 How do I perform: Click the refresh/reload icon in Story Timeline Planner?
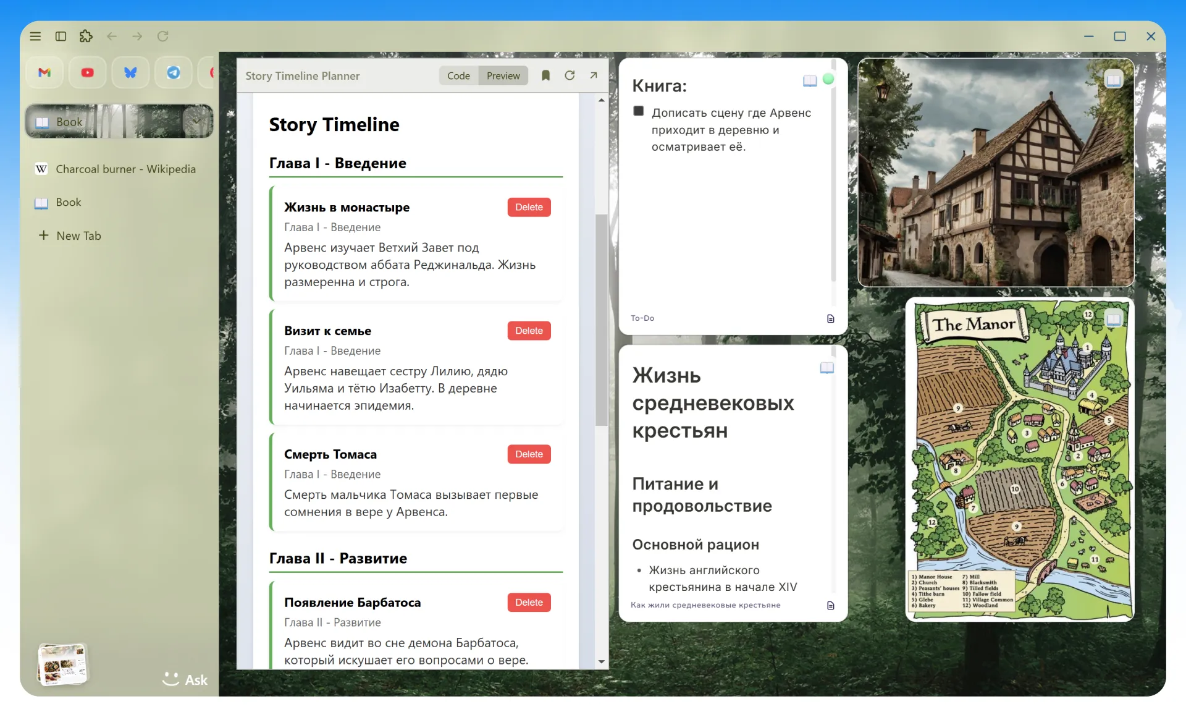570,75
